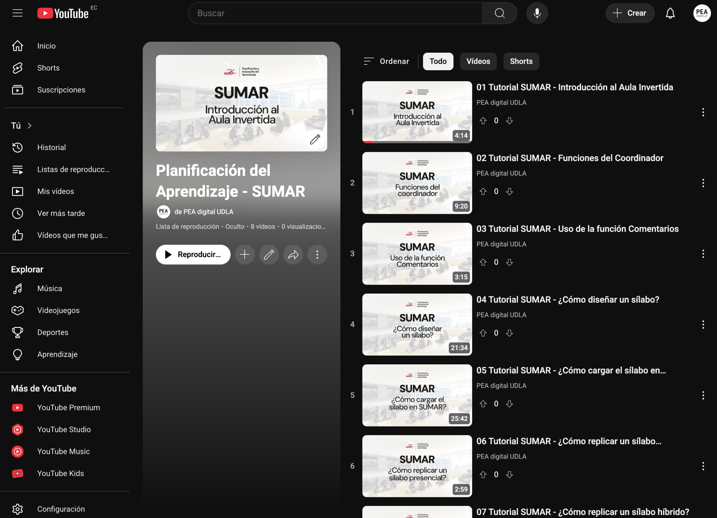Open more options for video 02
The width and height of the screenshot is (717, 518).
pyautogui.click(x=703, y=183)
